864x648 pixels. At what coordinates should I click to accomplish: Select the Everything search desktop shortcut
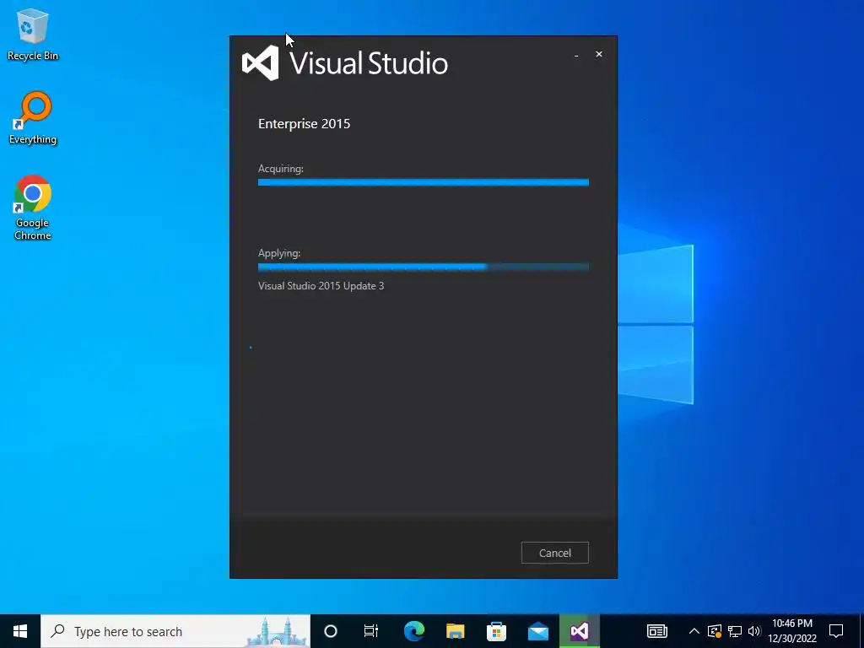click(33, 118)
